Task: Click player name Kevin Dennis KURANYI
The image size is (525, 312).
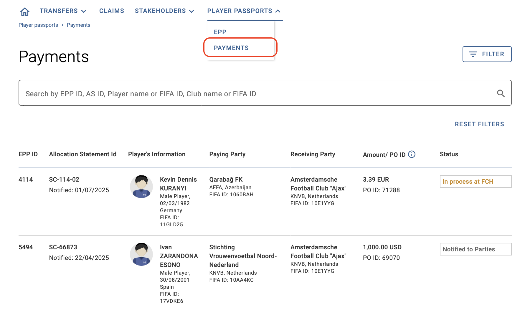Action: (178, 184)
